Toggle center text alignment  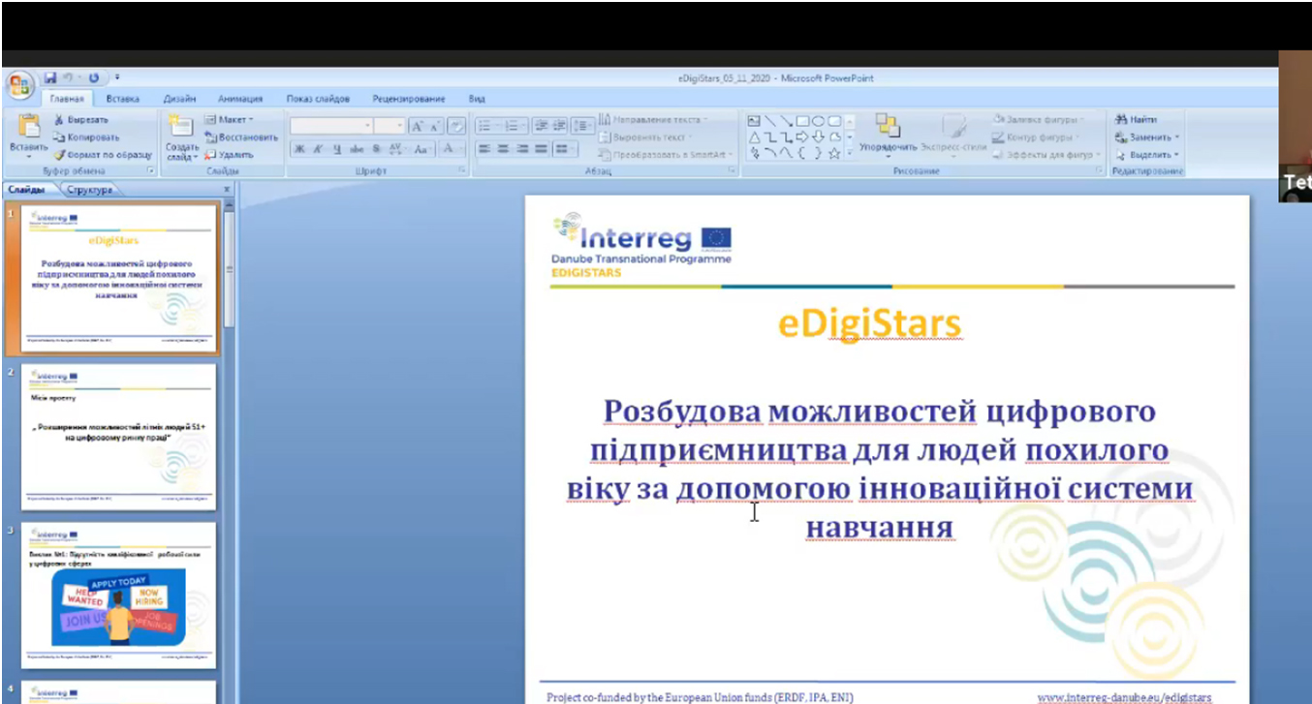click(503, 149)
